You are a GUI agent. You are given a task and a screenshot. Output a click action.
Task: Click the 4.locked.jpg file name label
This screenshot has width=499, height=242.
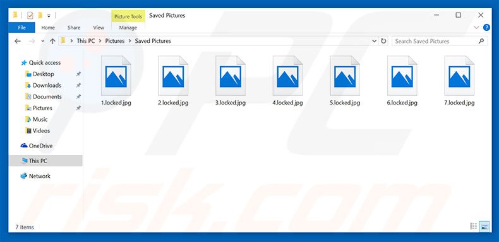(x=287, y=103)
